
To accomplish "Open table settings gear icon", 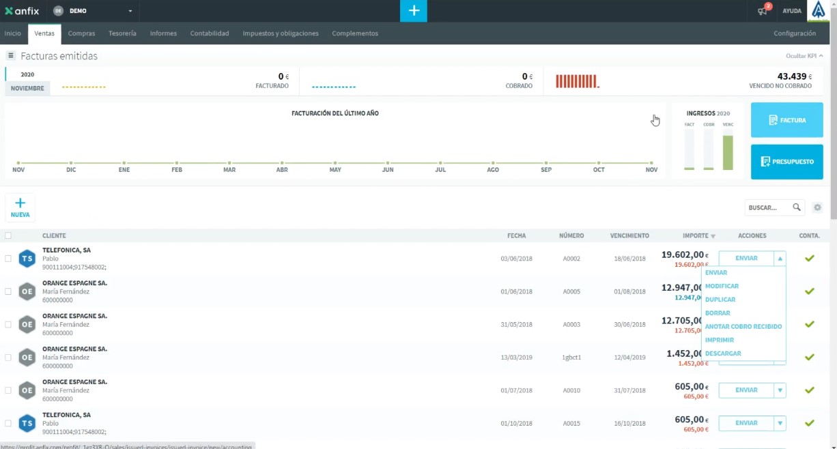I will click(817, 207).
